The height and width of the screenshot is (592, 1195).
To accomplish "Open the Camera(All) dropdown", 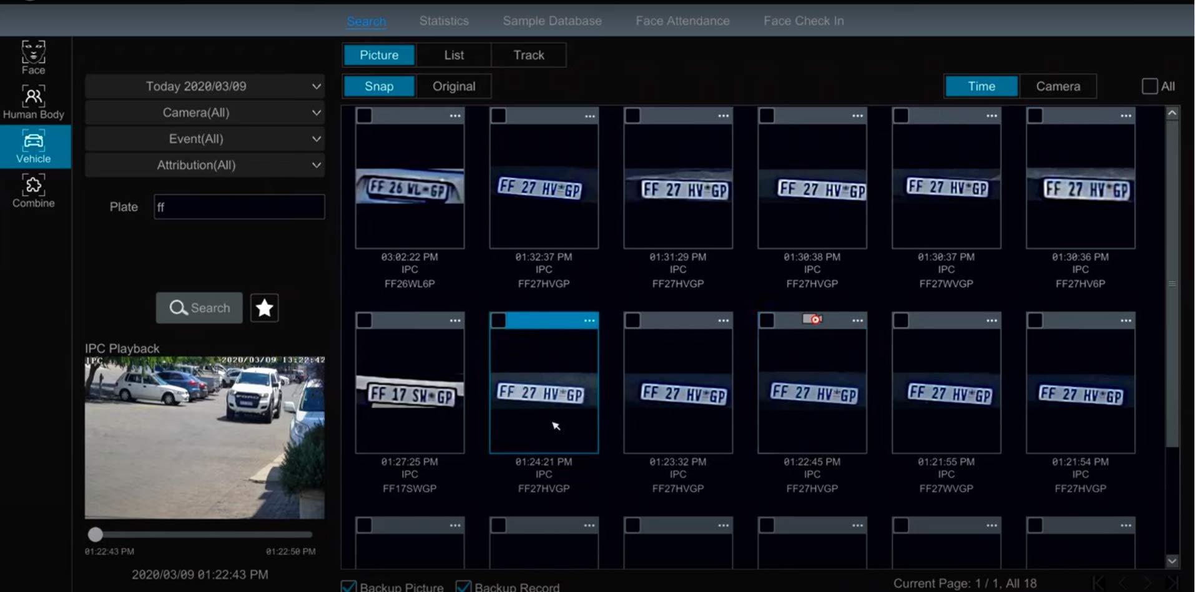I will pos(205,112).
